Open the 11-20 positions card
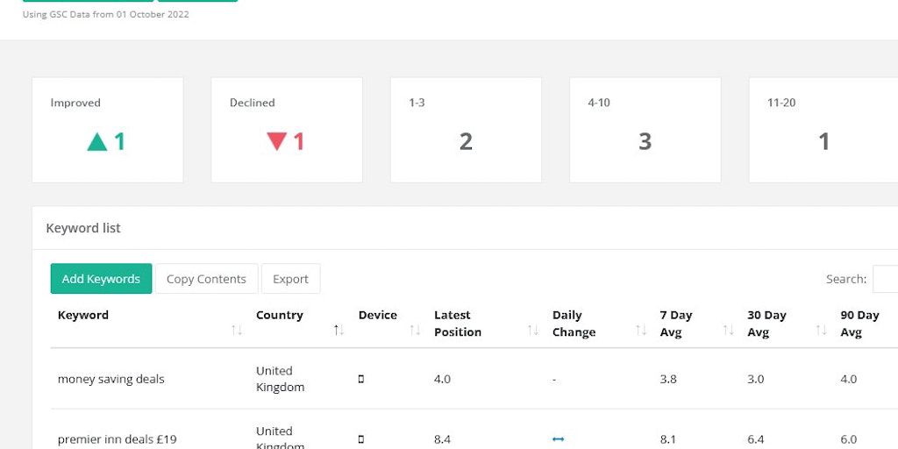The width and height of the screenshot is (898, 449). [x=823, y=130]
